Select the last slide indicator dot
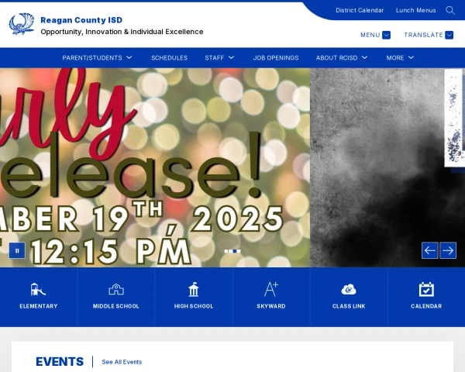This screenshot has width=465, height=372. coord(239,251)
